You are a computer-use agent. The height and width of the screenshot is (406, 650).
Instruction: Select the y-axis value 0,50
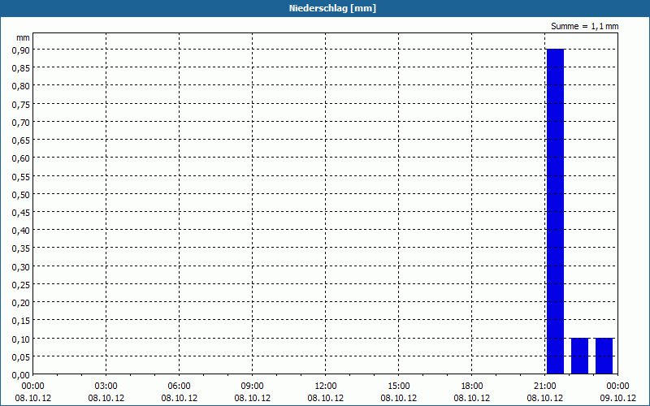pyautogui.click(x=21, y=194)
